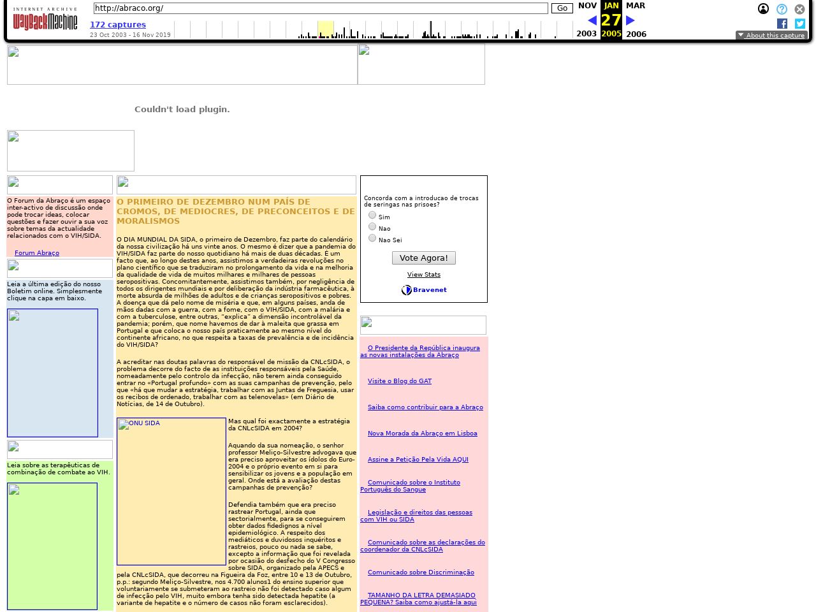This screenshot has height=612, width=816.
Task: Go to next capture arrow
Action: [x=630, y=20]
